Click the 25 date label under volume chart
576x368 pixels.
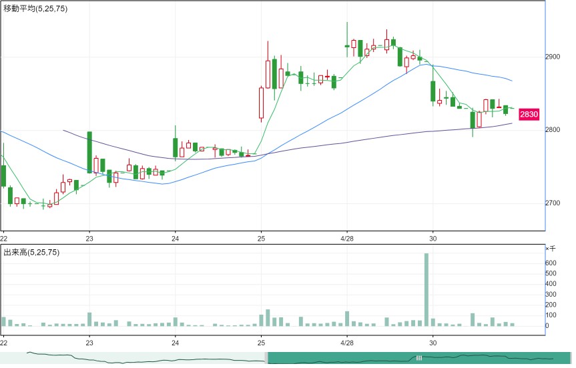tap(261, 343)
